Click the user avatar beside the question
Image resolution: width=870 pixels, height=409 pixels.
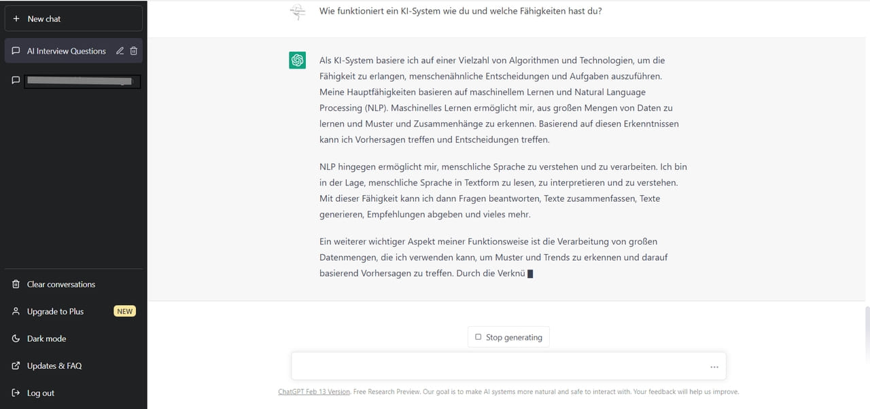pyautogui.click(x=297, y=12)
